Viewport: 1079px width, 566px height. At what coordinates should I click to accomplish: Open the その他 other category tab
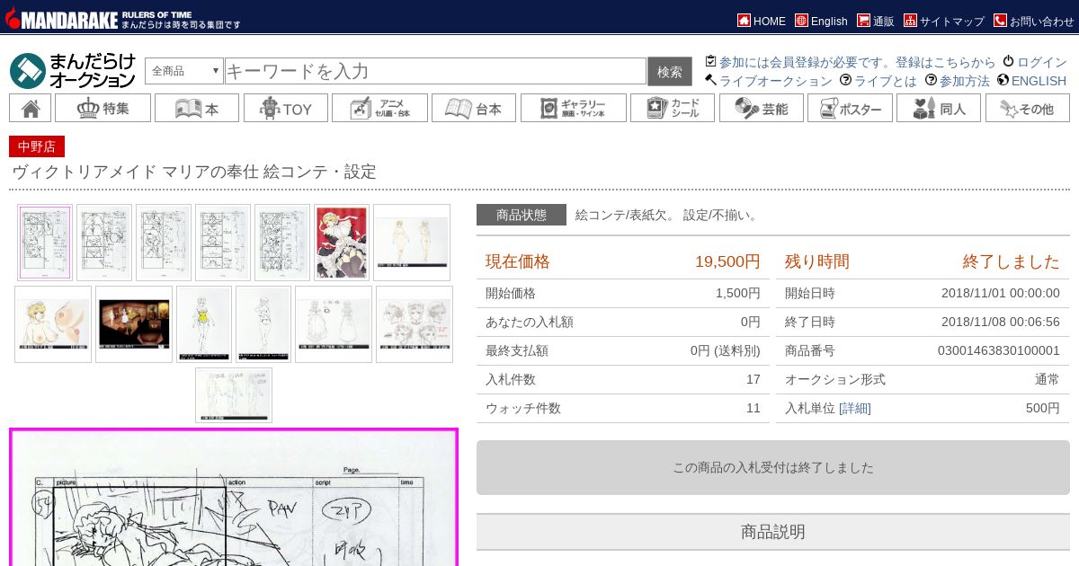tap(1027, 108)
